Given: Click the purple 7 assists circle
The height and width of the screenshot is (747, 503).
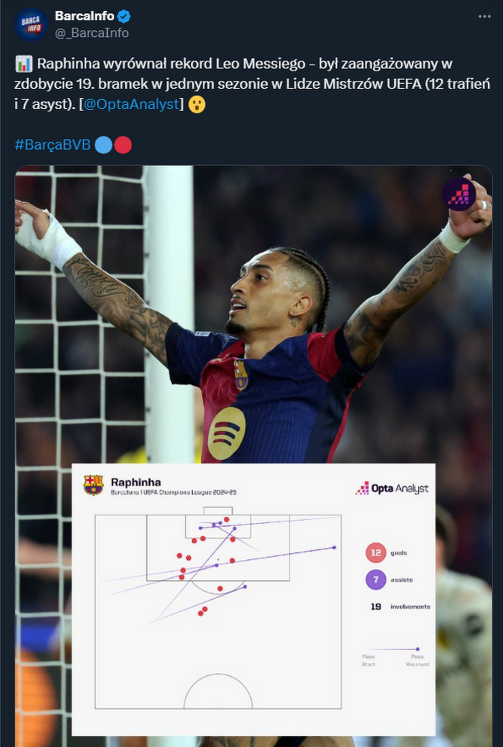Looking at the screenshot, I should coord(376,580).
